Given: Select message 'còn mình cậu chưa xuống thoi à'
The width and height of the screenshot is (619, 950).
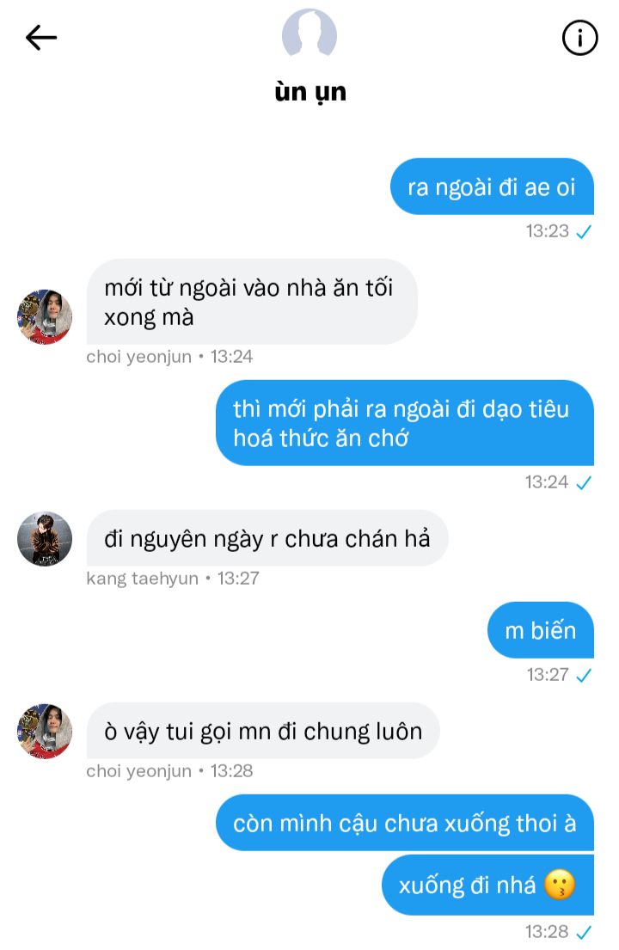Looking at the screenshot, I should pos(405,823).
